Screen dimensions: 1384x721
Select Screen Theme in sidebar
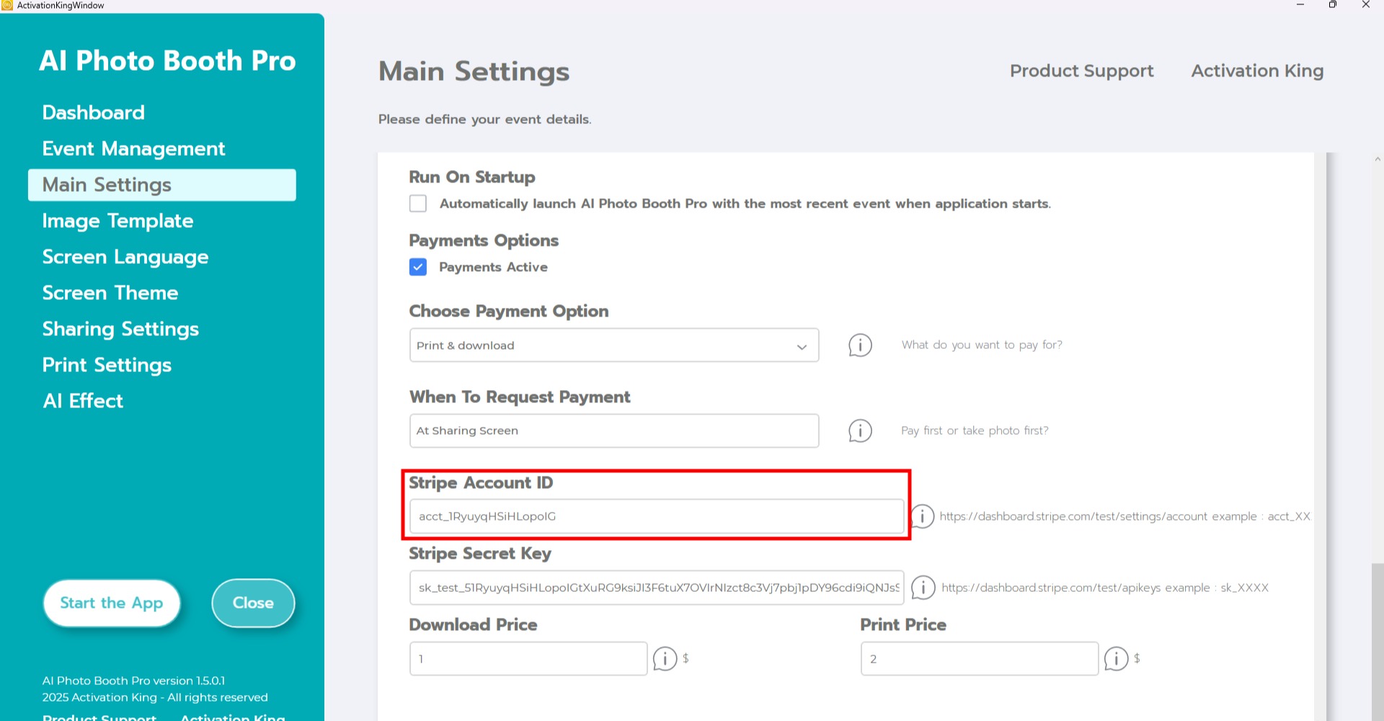(x=110, y=293)
